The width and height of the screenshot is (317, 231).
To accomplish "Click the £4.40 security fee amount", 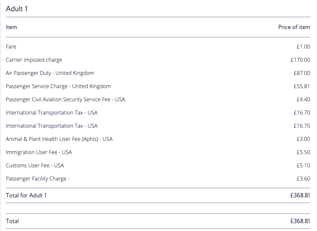I will click(x=303, y=99).
